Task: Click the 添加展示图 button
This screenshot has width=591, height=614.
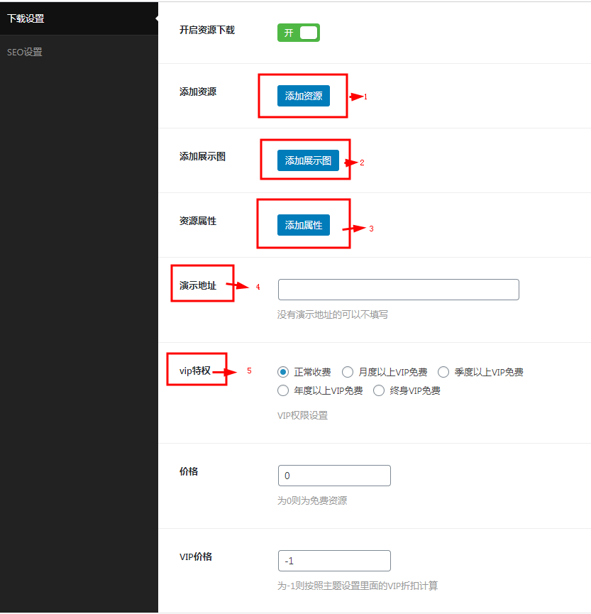Action: coord(308,160)
